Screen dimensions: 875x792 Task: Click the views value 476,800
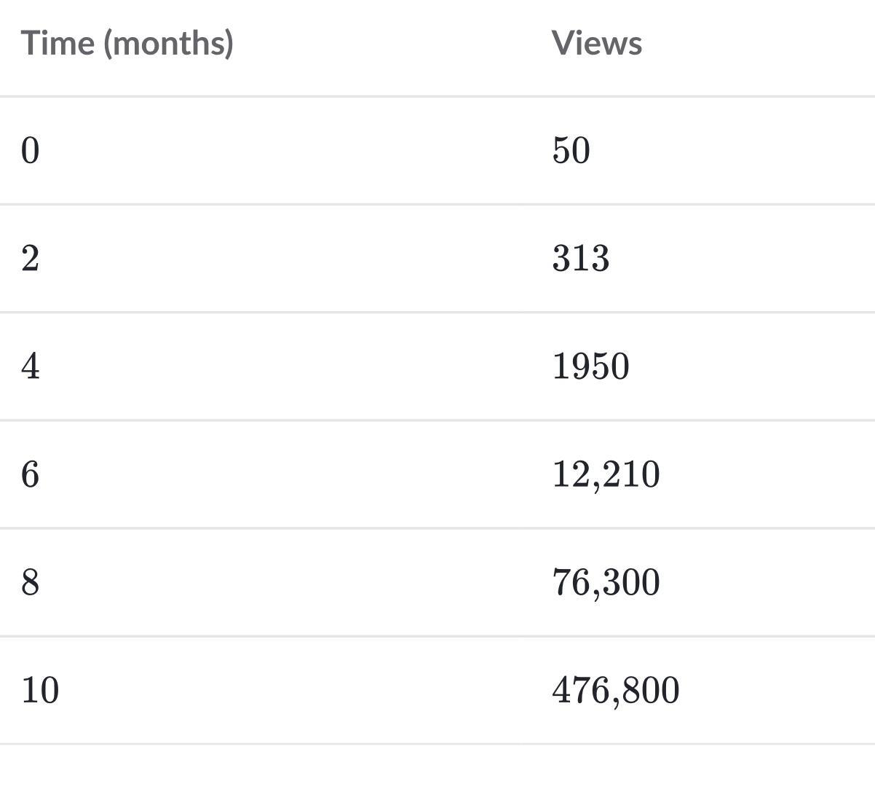pos(616,690)
